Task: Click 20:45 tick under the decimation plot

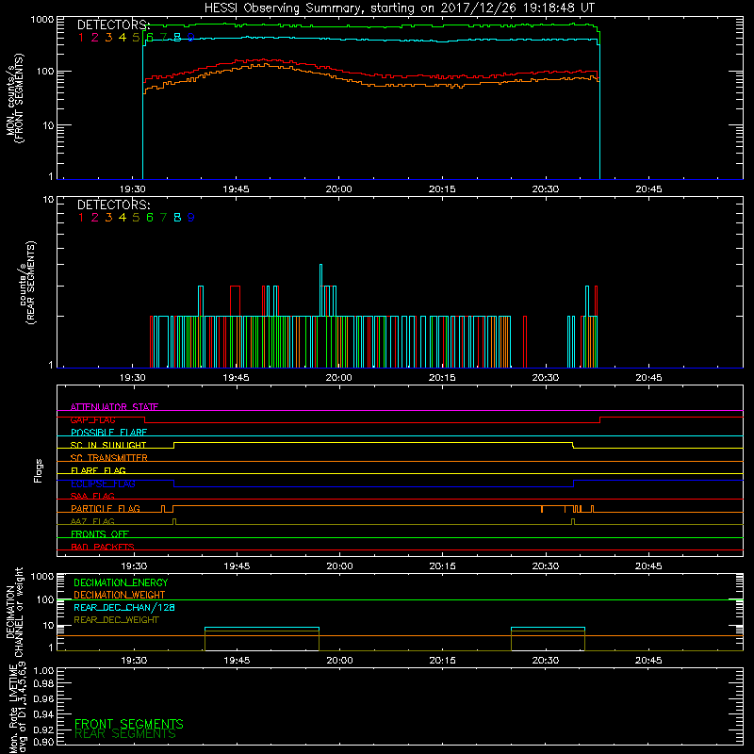Action: pyautogui.click(x=648, y=661)
